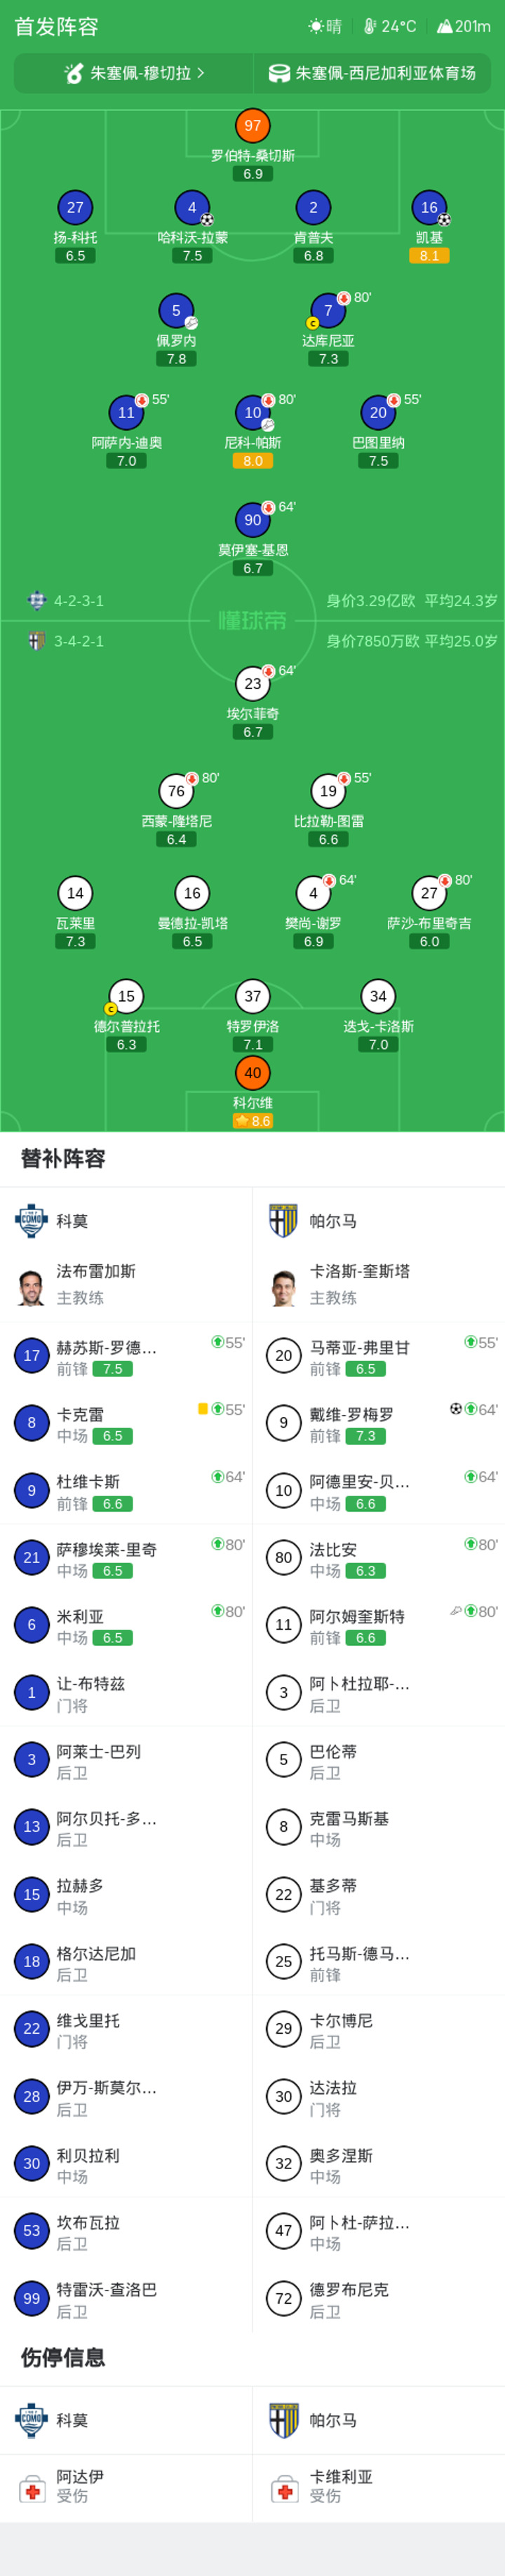
Task: Select Parma club crest in substitutes header
Action: (x=284, y=1221)
